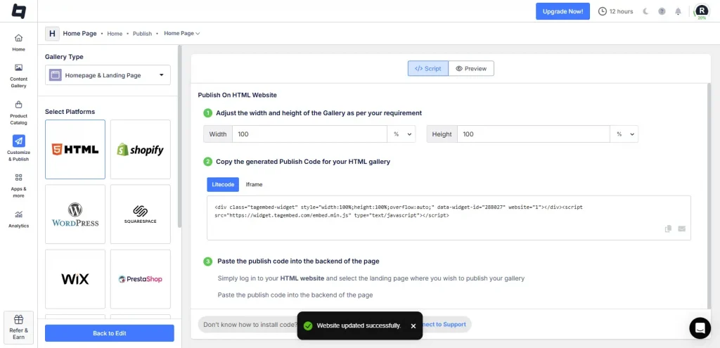Screen dimensions: 720x348
Task: Open Analytics in sidebar
Action: click(x=19, y=219)
